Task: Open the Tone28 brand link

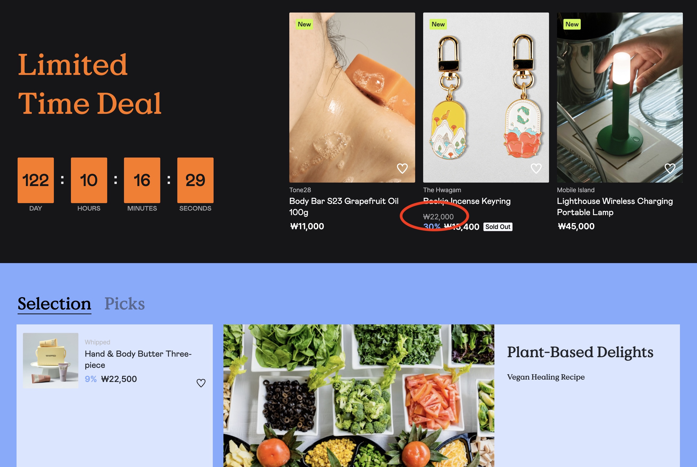Action: point(300,190)
